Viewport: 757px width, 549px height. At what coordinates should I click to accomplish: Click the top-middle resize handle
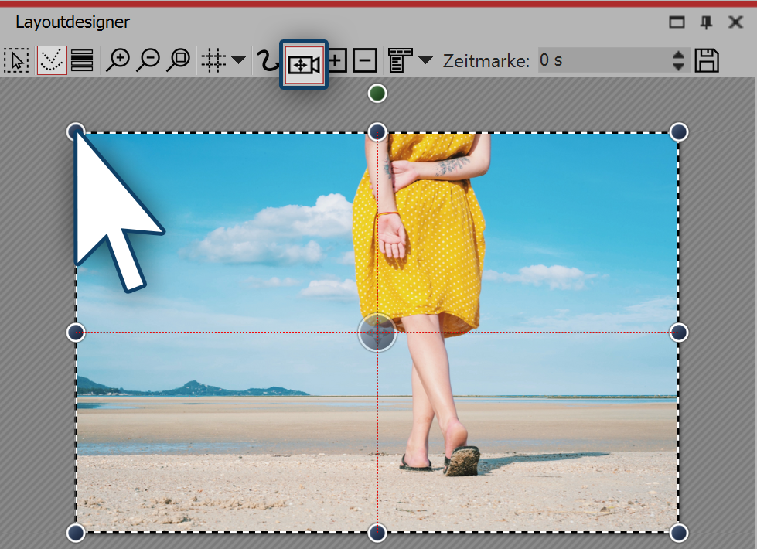377,131
